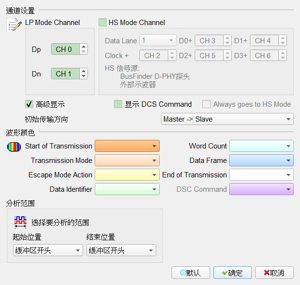
Task: Toggle the HS Mode Channel checkbox
Action: coord(102,23)
